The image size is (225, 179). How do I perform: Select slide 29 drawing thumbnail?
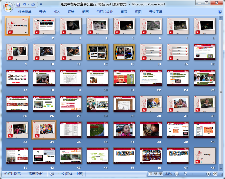(124, 104)
